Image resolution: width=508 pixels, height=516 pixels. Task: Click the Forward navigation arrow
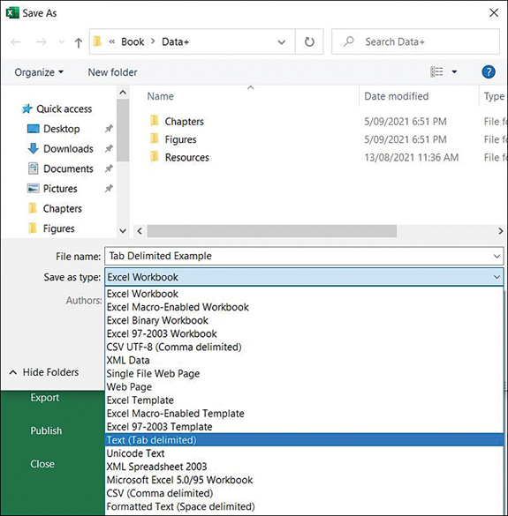[x=41, y=41]
